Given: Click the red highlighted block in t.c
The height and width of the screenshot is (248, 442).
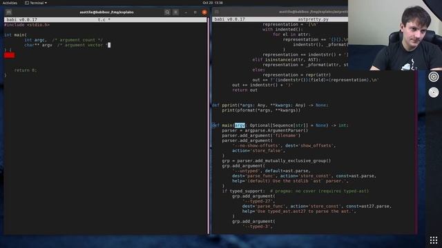Looking at the screenshot, I should click(x=9, y=55).
